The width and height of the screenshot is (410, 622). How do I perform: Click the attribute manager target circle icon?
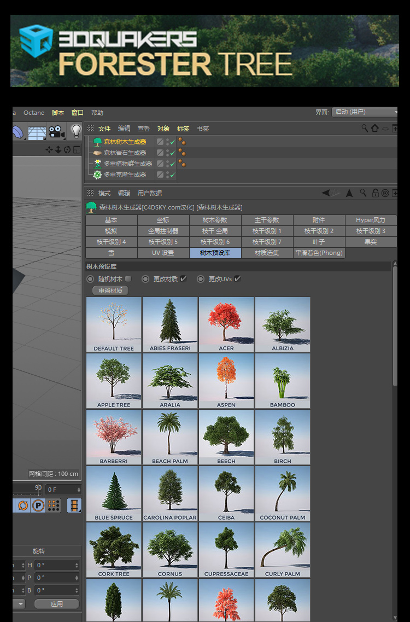click(385, 193)
